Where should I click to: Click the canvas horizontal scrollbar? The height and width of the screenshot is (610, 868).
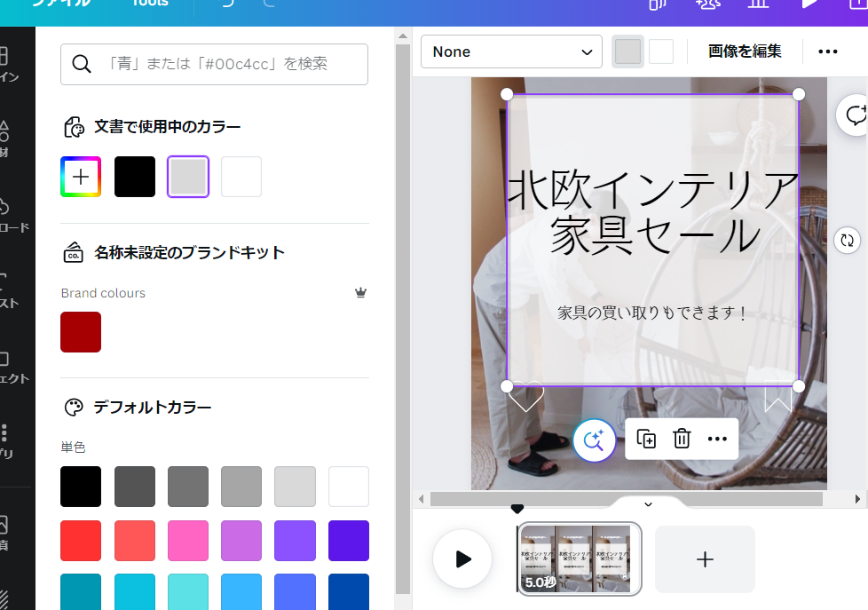click(x=626, y=499)
